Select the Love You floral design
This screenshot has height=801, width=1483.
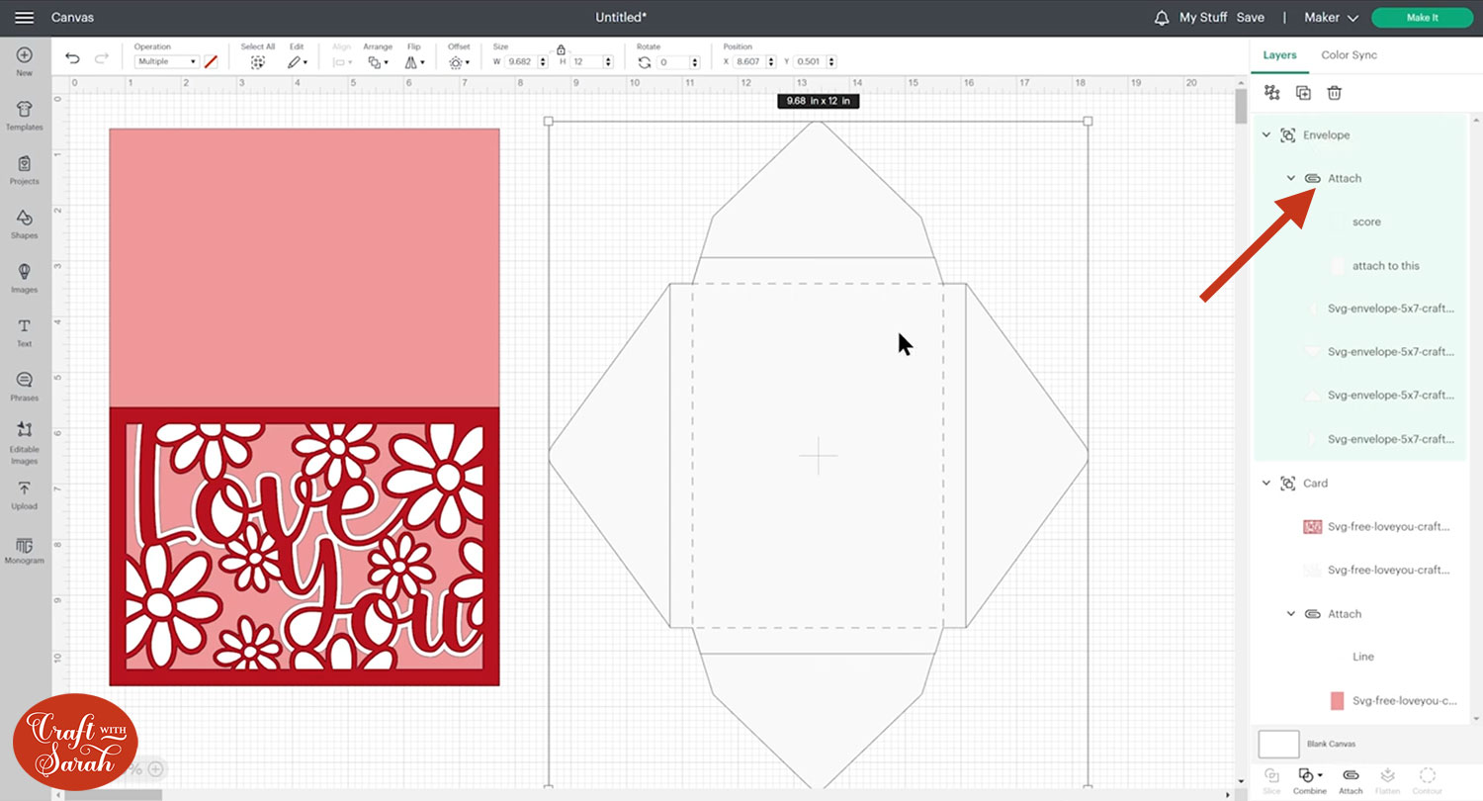pos(304,546)
